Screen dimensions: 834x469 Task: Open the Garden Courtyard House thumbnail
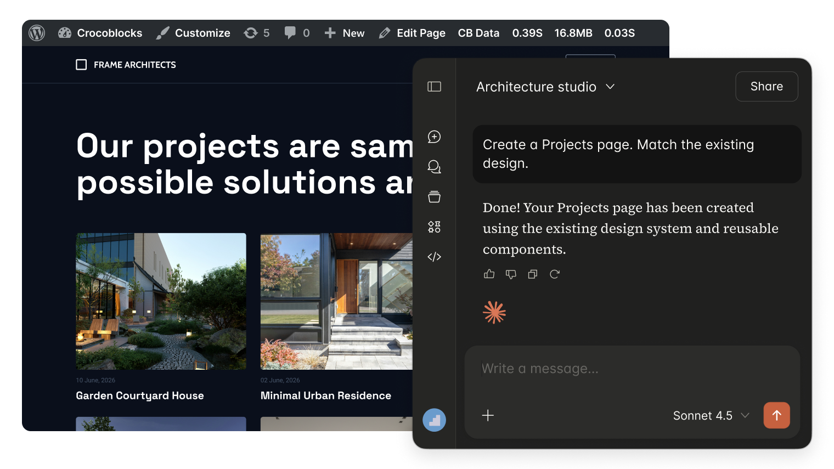[x=161, y=301]
